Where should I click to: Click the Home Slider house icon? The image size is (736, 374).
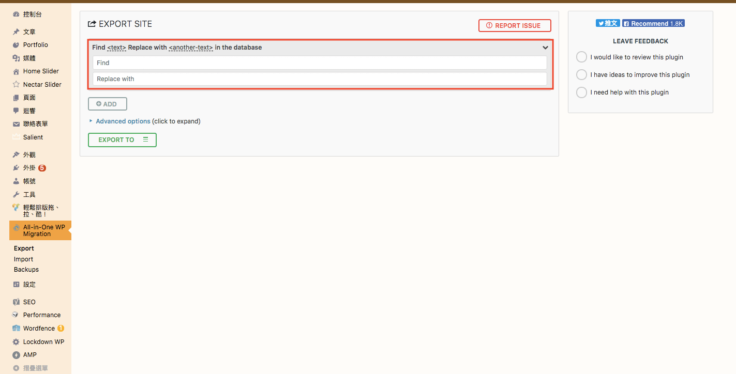[16, 71]
